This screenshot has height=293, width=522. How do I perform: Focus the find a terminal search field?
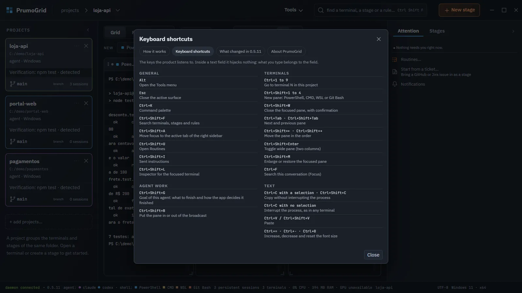pos(370,10)
